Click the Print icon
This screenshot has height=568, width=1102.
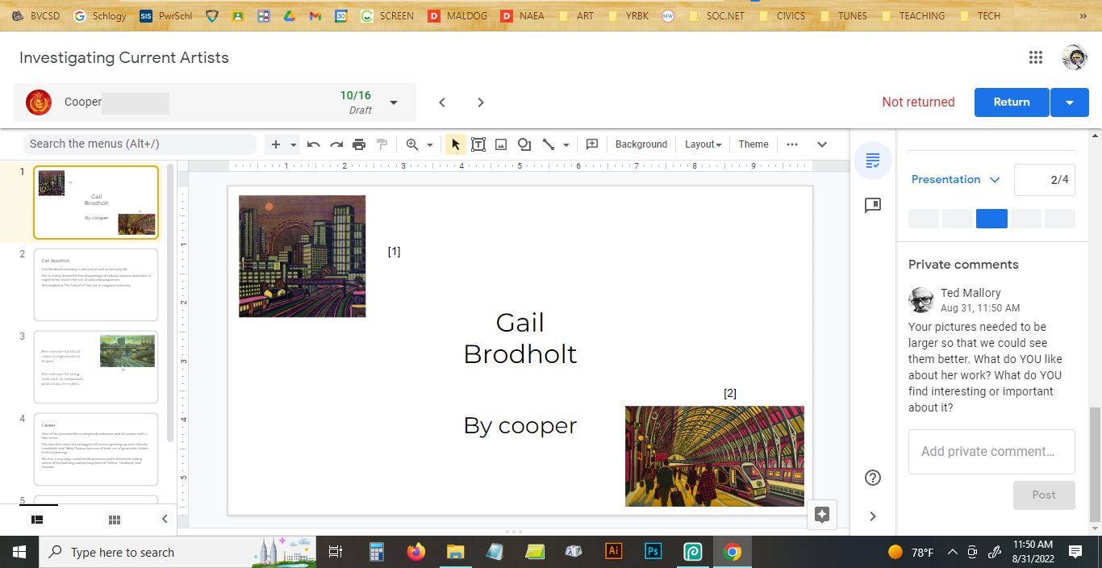pyautogui.click(x=359, y=144)
